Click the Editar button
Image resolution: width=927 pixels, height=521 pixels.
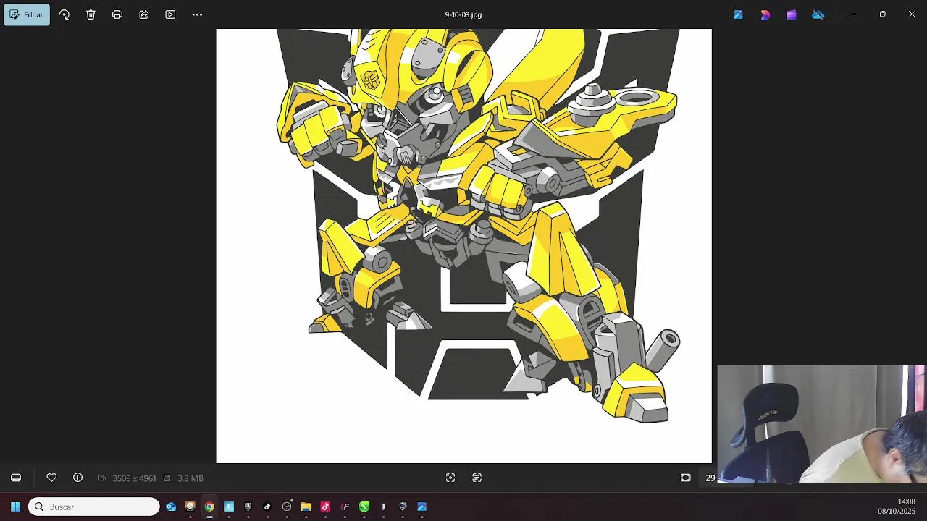coord(26,14)
